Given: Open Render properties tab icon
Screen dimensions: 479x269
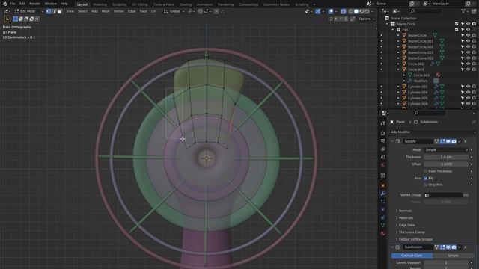Looking at the screenshot, I should pyautogui.click(x=383, y=133).
